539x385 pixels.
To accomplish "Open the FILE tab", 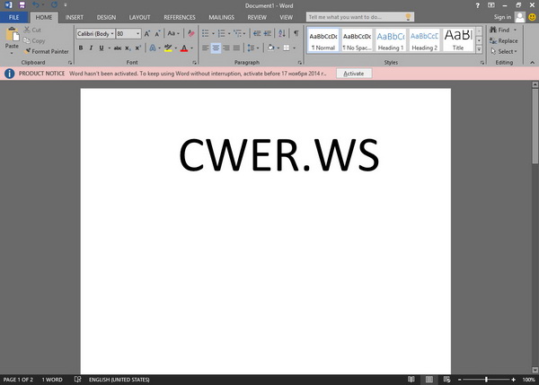I will [x=14, y=17].
